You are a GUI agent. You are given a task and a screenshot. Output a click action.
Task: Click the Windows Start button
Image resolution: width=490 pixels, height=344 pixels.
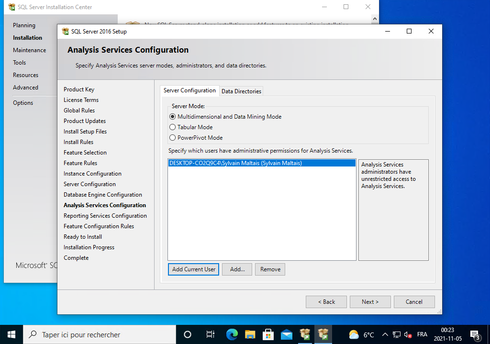(11, 334)
